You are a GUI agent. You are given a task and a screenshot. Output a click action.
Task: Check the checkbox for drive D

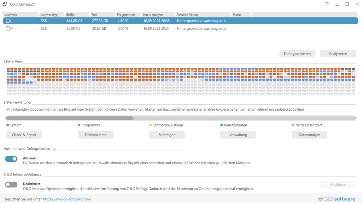point(8,29)
